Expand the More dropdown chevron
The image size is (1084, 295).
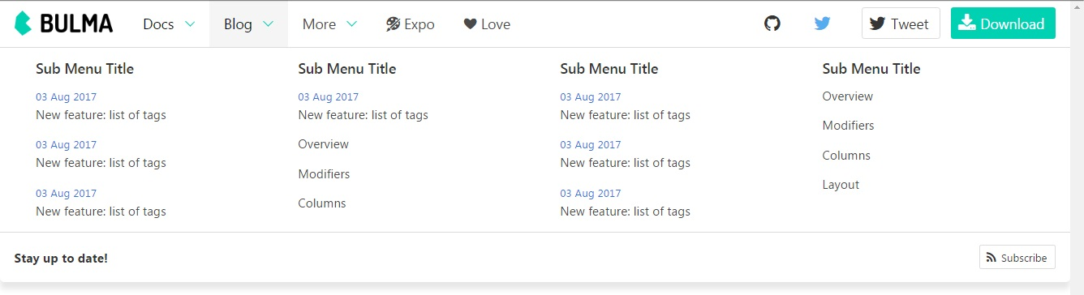[x=351, y=24]
